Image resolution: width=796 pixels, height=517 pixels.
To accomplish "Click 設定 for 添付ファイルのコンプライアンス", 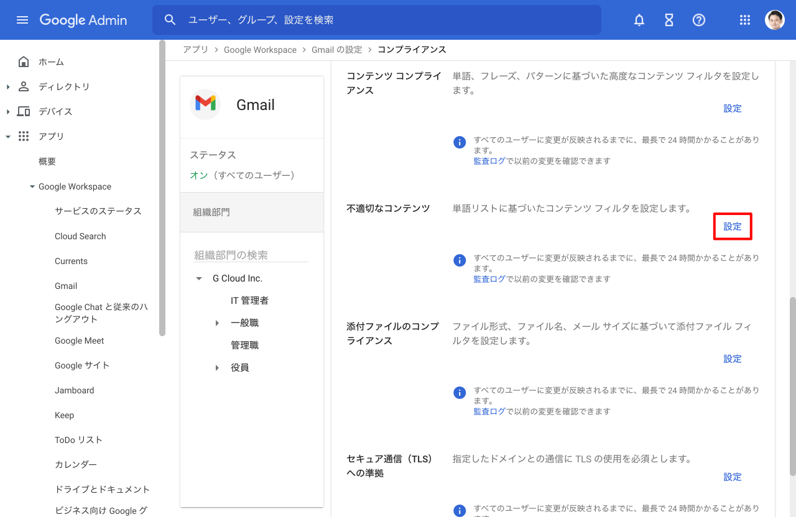I will (733, 359).
